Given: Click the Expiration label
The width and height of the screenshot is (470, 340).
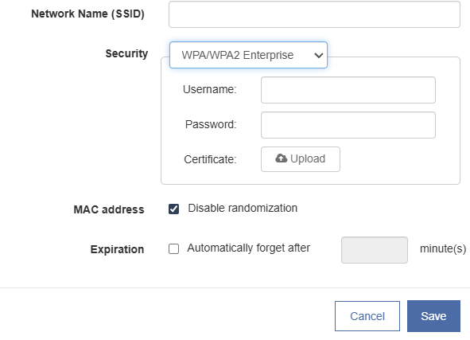Looking at the screenshot, I should pos(117,249).
